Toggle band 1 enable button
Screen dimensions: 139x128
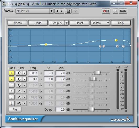tap(12, 73)
